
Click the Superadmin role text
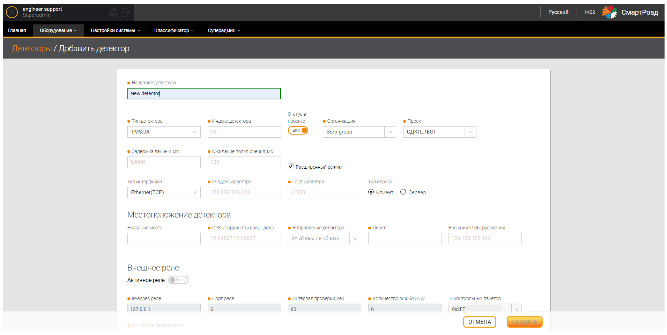click(x=37, y=15)
